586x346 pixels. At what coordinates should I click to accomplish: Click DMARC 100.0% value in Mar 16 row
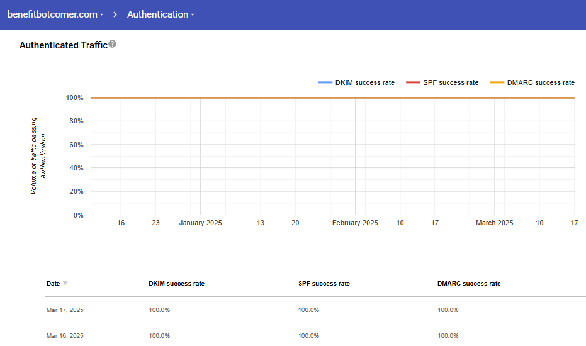(448, 336)
